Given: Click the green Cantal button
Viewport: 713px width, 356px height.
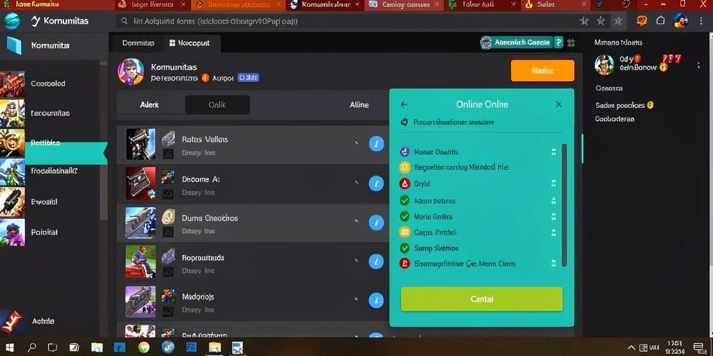Looking at the screenshot, I should (482, 299).
